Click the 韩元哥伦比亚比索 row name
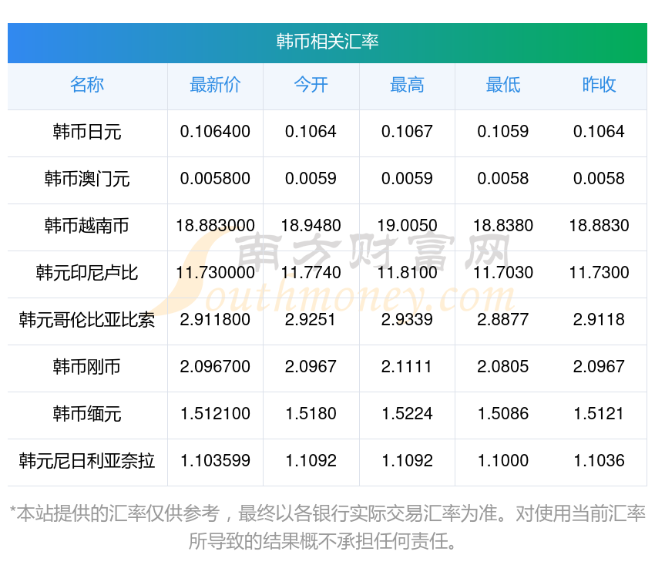Image resolution: width=655 pixels, height=565 pixels. [87, 320]
